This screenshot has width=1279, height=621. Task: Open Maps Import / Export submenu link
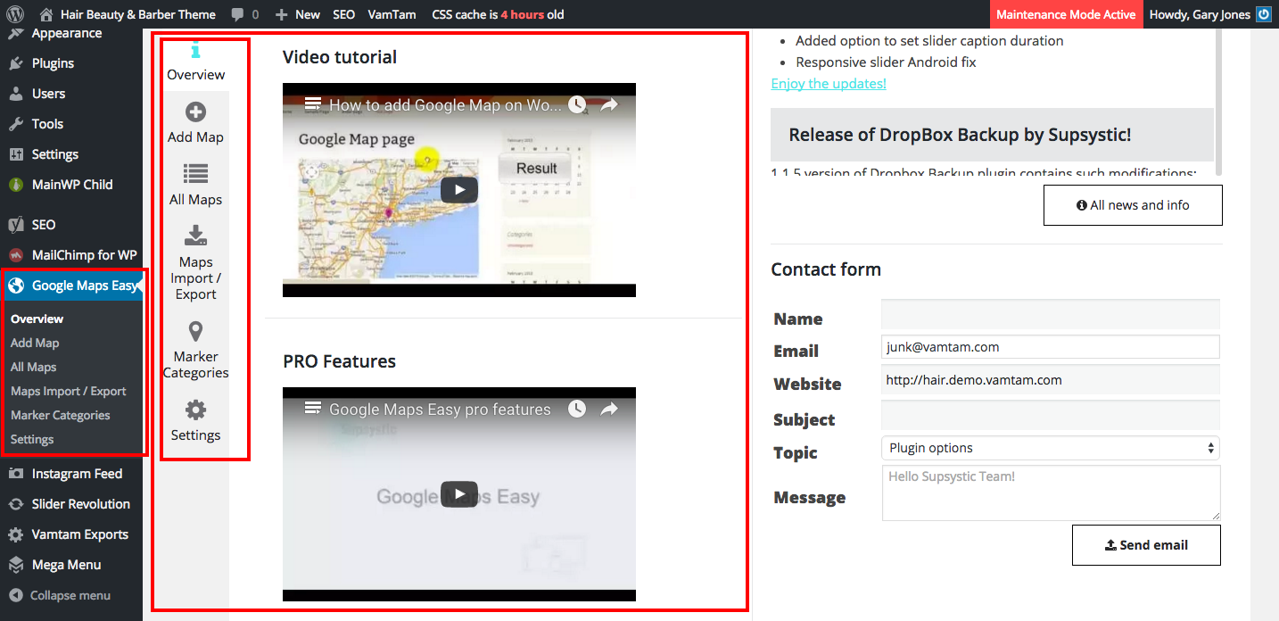point(69,391)
